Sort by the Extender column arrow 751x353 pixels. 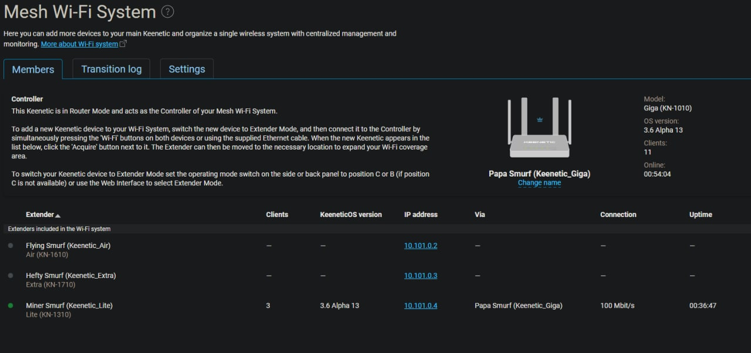coord(57,215)
